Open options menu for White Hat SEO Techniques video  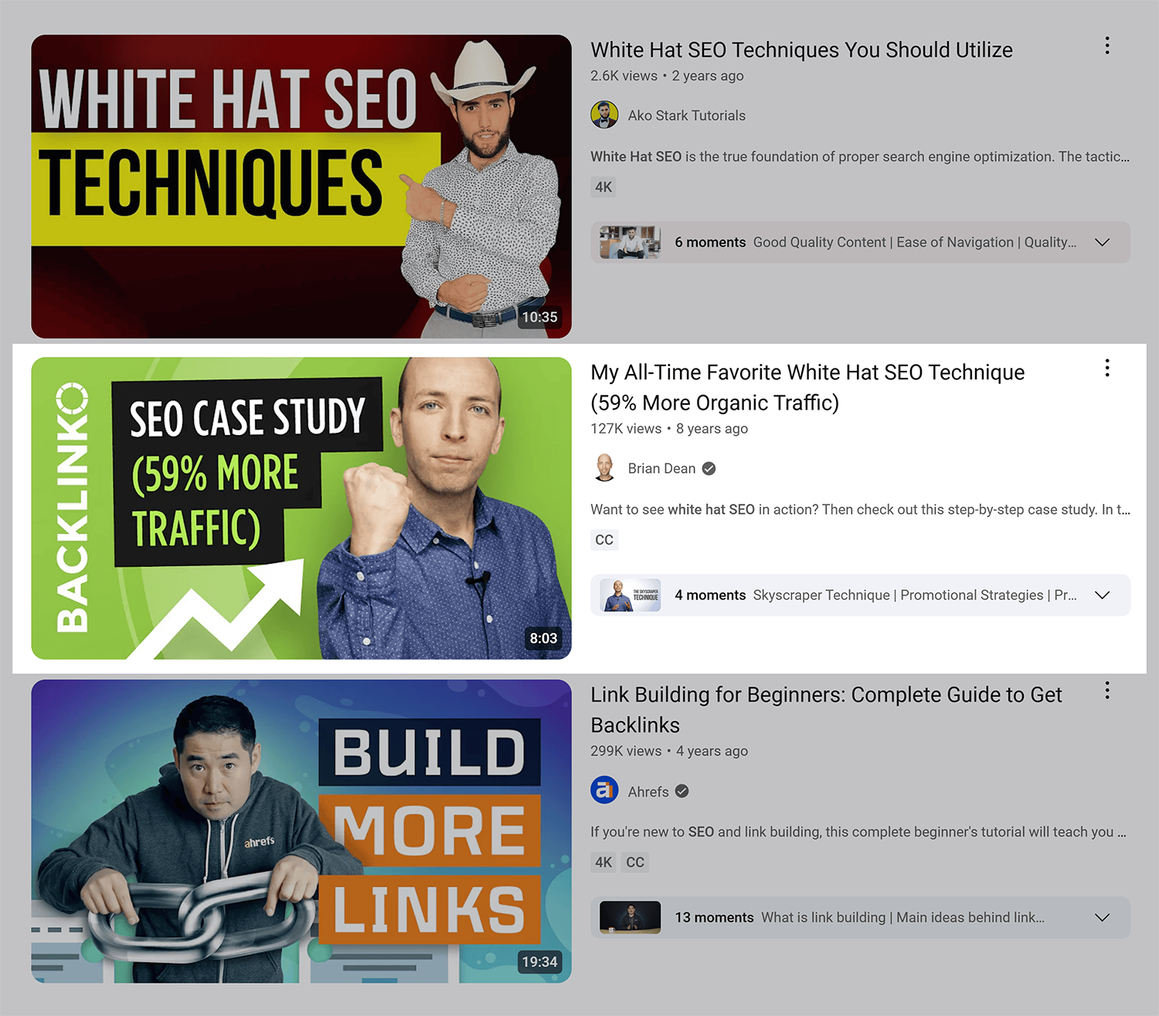[x=1107, y=46]
